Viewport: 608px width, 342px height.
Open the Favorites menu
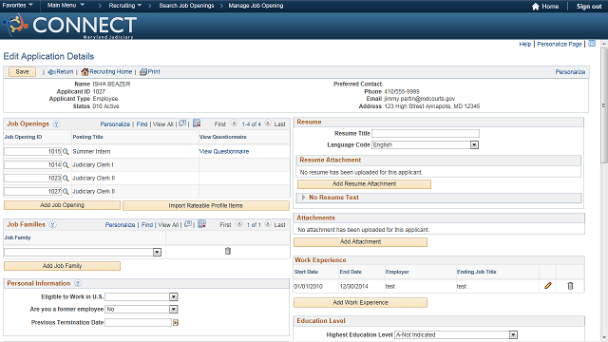(17, 5)
